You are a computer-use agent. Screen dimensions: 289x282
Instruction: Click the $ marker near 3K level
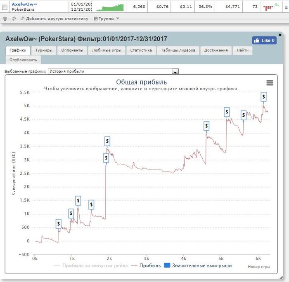click(106, 158)
